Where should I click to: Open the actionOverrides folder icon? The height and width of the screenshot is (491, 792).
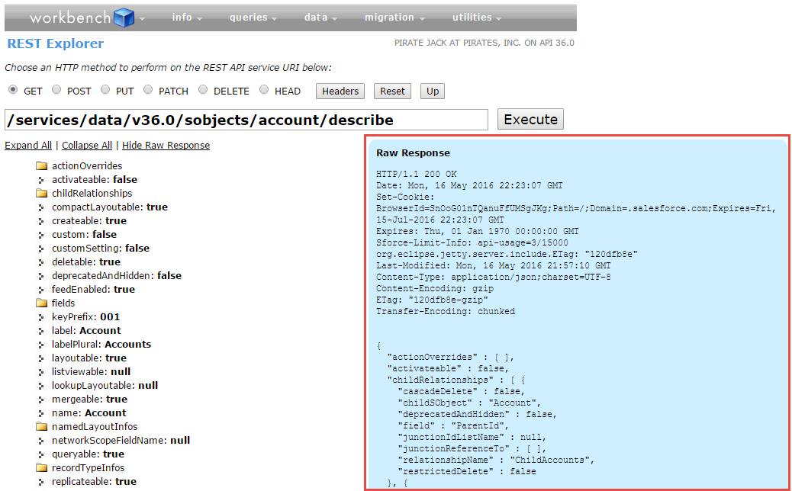coord(41,166)
